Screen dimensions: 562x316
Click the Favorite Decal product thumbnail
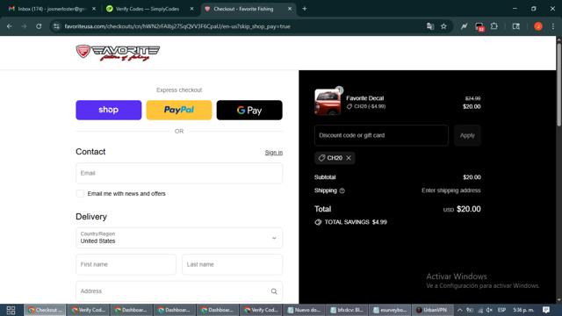[328, 102]
